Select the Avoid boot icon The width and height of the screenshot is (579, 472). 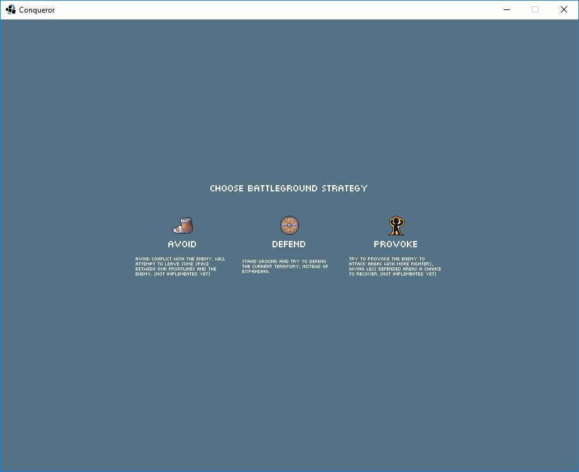[x=183, y=225]
